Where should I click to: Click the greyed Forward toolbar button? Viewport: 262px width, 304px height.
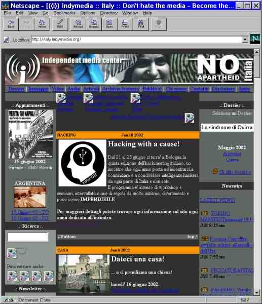coord(26,24)
